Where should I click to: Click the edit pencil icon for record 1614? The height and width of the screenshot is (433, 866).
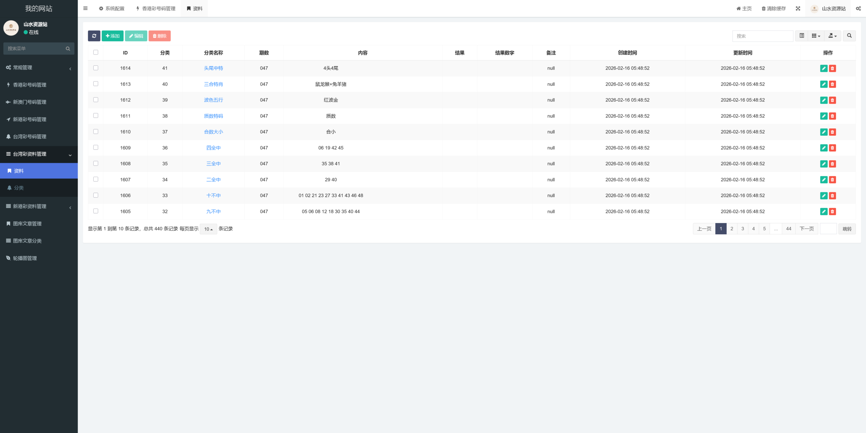(824, 68)
